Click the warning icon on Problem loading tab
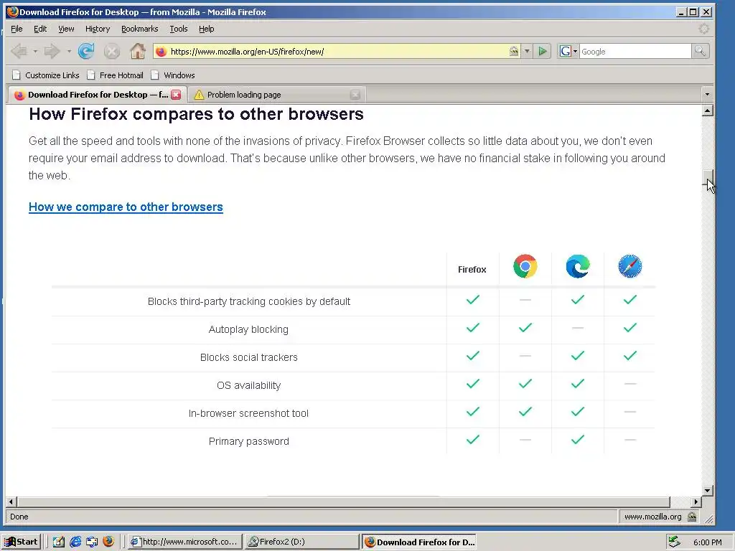 click(x=200, y=95)
